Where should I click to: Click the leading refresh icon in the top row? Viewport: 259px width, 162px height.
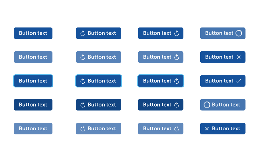[x=83, y=33]
